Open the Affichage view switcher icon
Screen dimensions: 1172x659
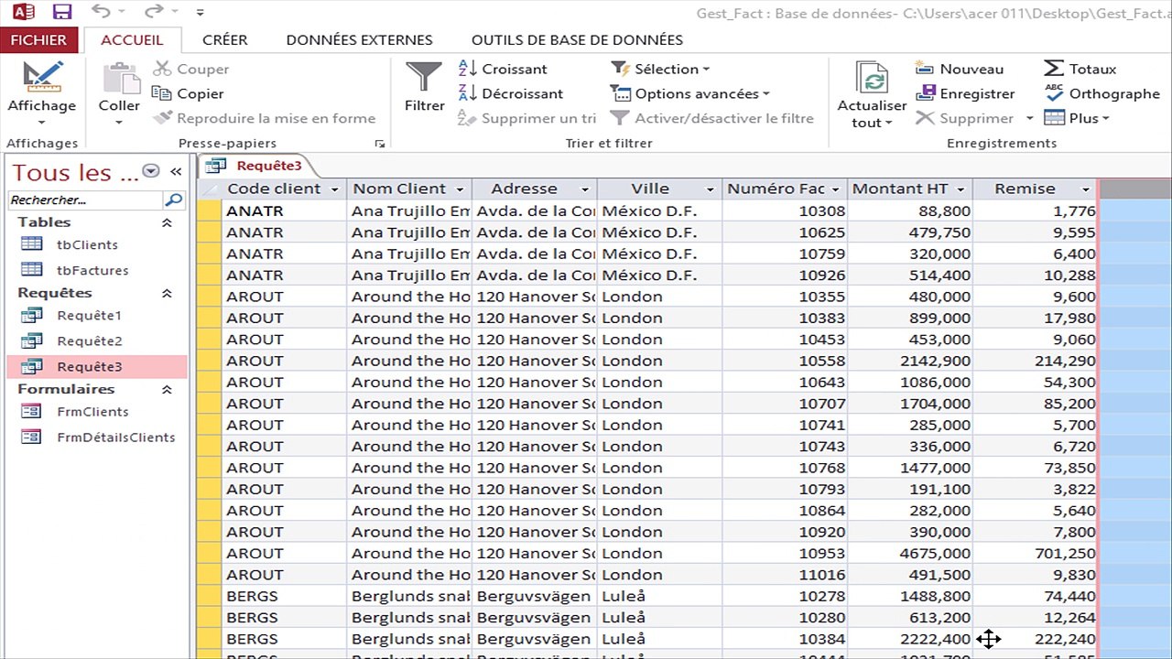point(42,77)
